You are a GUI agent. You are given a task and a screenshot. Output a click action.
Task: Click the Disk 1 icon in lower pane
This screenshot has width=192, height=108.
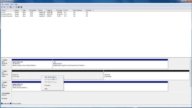pyautogui.click(x=2, y=71)
